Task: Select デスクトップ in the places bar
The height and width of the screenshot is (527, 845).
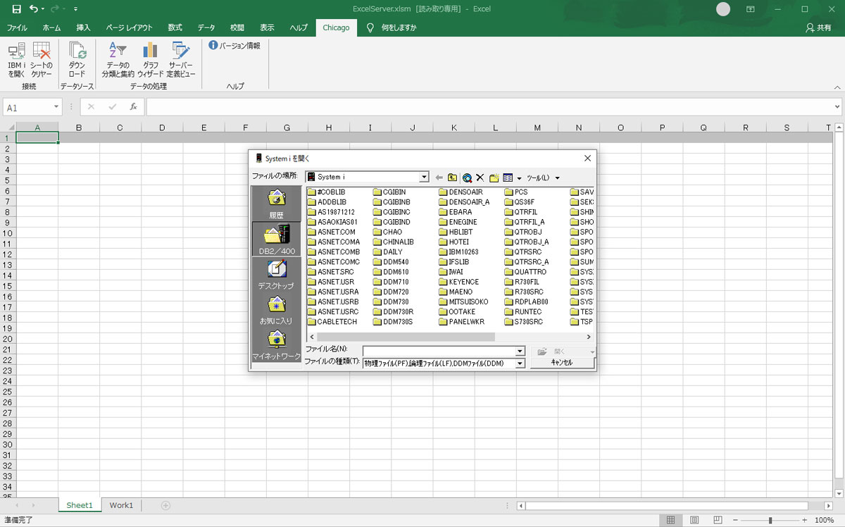Action: 276,275
